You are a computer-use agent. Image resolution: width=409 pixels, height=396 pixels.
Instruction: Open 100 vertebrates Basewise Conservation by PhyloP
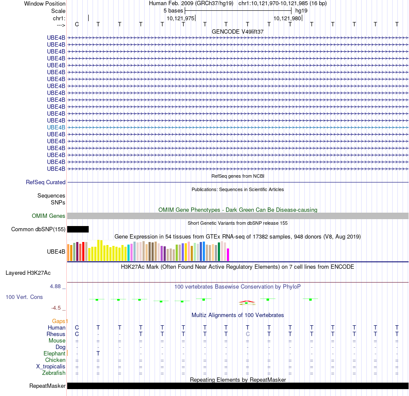pyautogui.click(x=238, y=287)
